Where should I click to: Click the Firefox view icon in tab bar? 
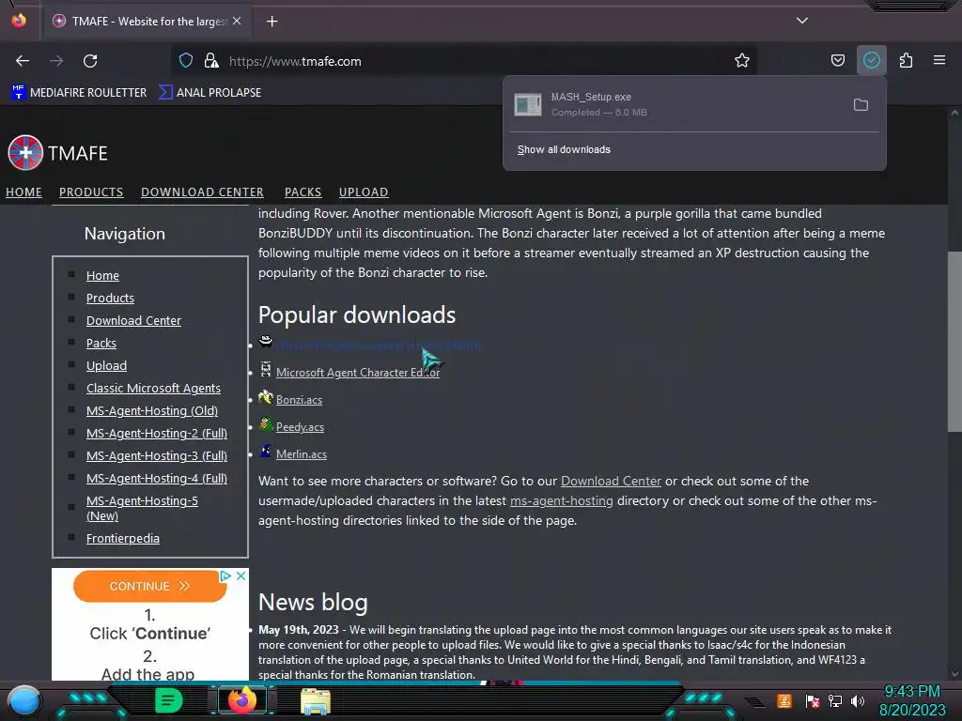tap(19, 21)
